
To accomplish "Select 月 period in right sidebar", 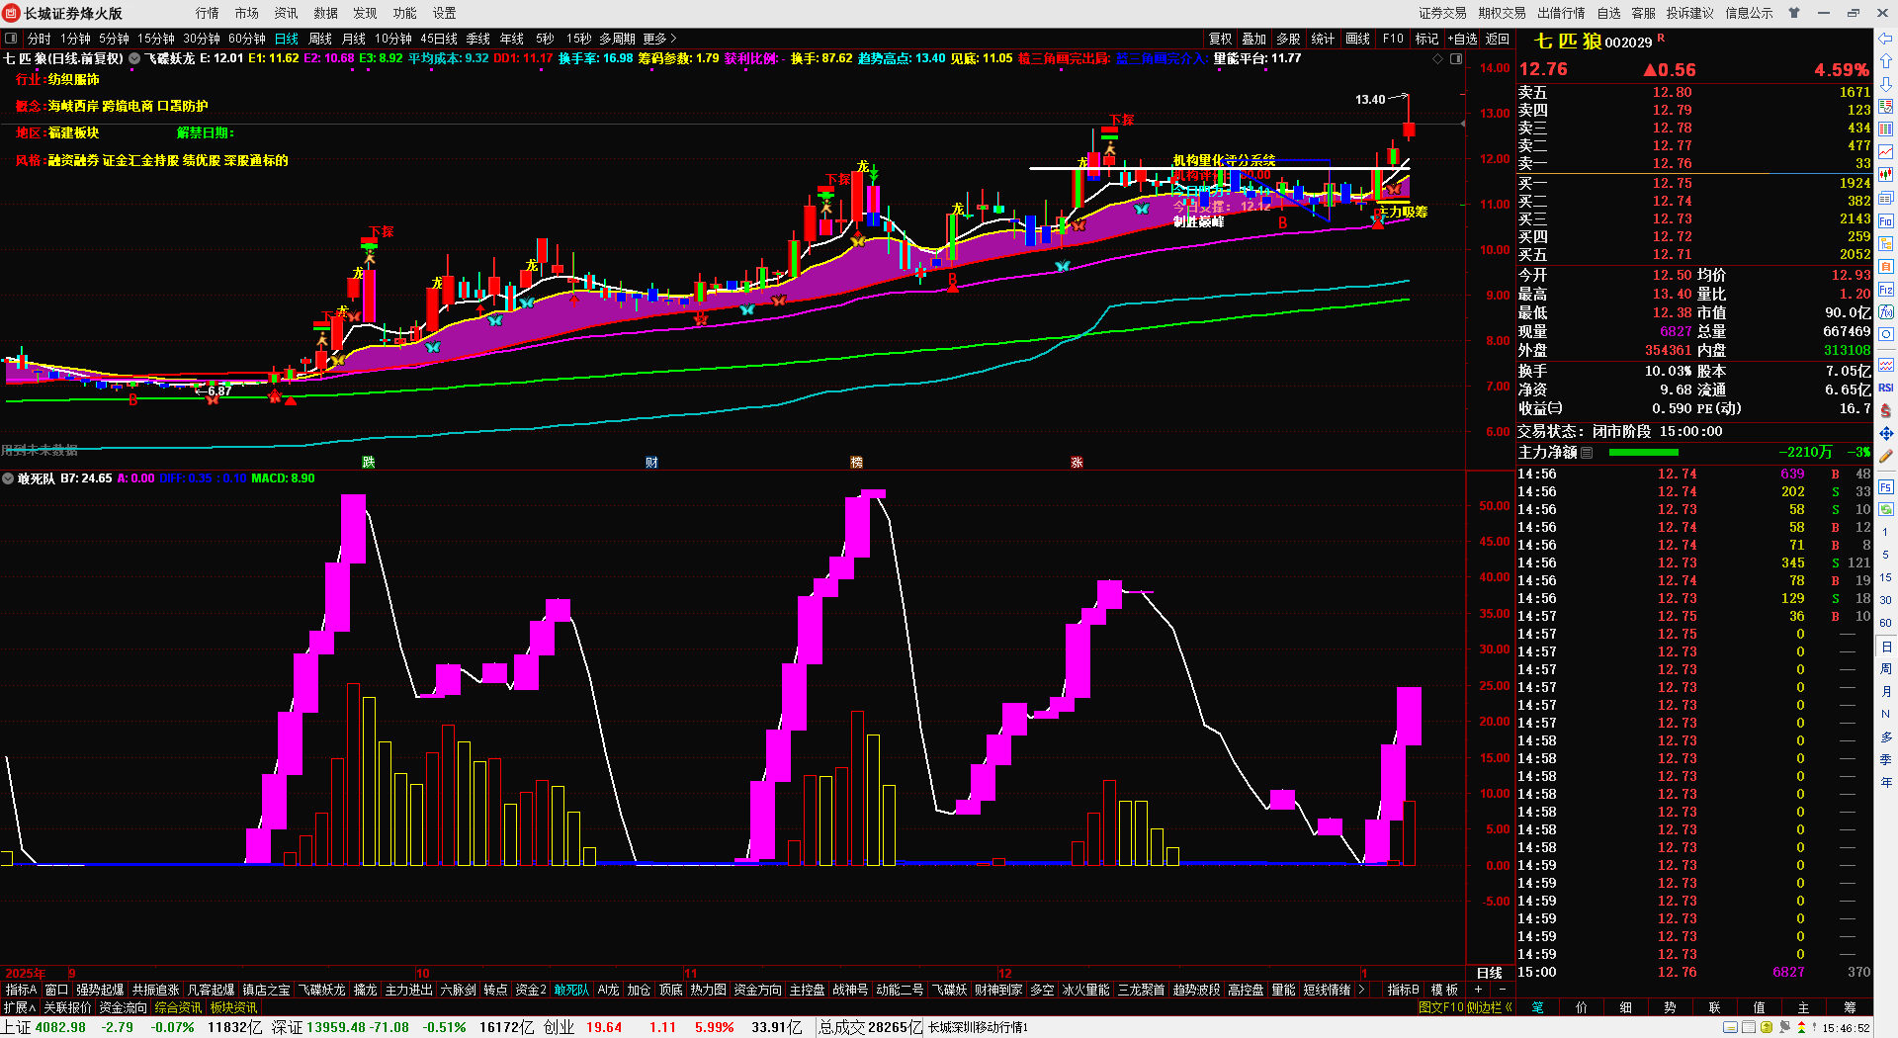I will click(1886, 692).
